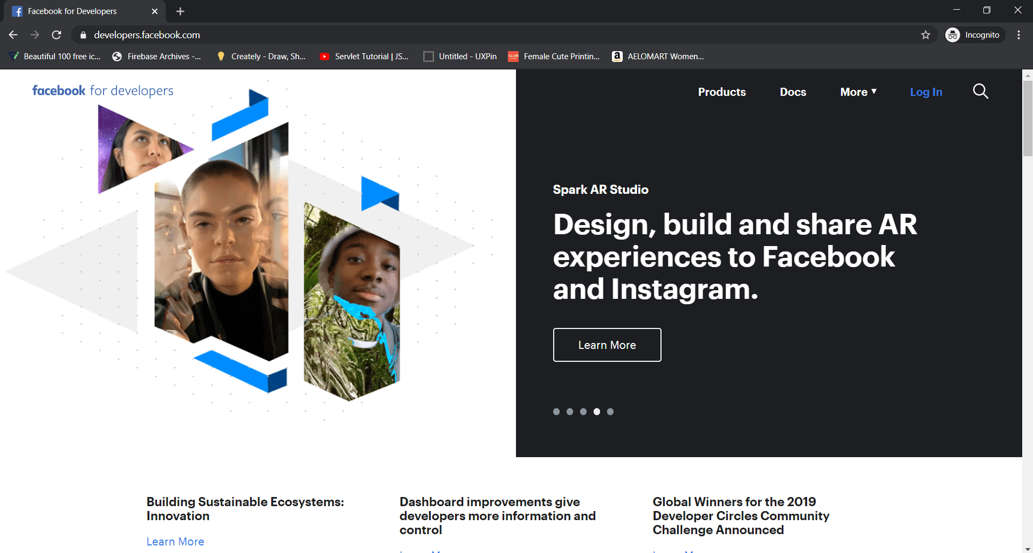The height and width of the screenshot is (553, 1033).
Task: Select the second carousel slide dot
Action: pyautogui.click(x=570, y=412)
